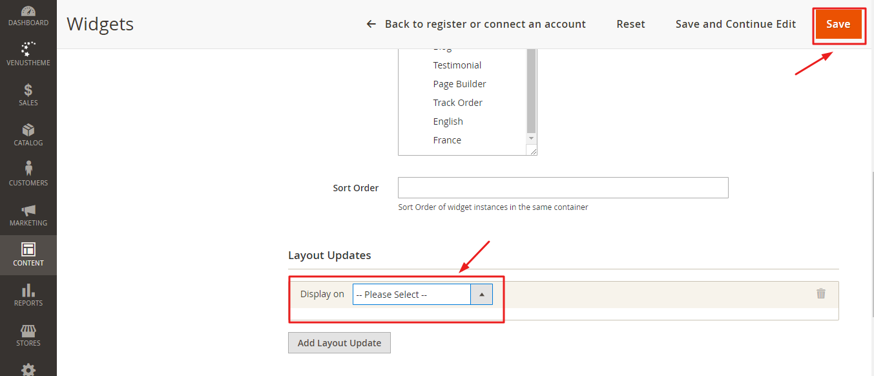Choose Track Order store view option

457,103
